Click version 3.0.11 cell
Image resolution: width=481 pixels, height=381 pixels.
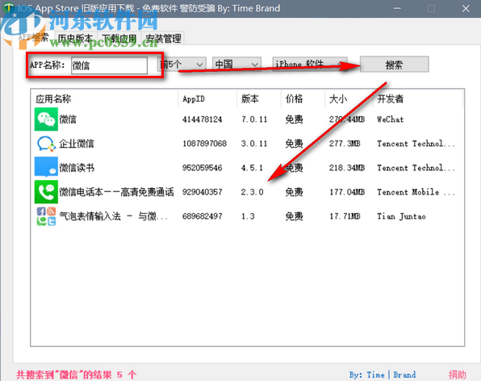click(254, 143)
